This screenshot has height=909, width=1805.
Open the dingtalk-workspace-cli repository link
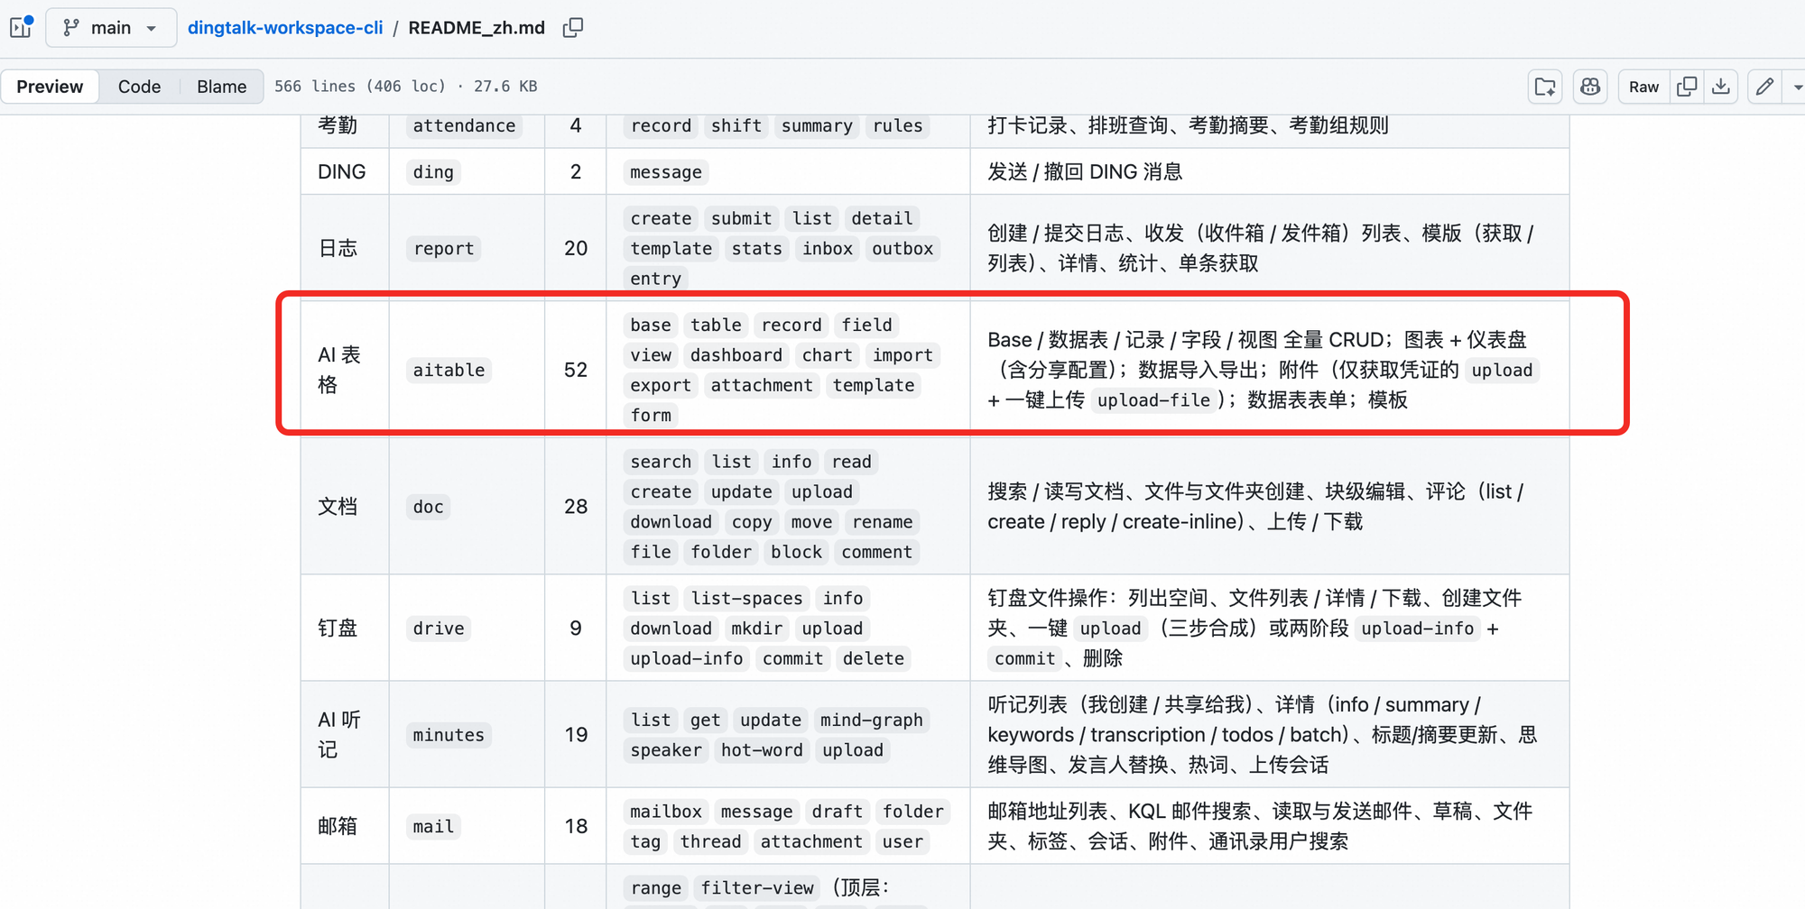[x=285, y=28]
